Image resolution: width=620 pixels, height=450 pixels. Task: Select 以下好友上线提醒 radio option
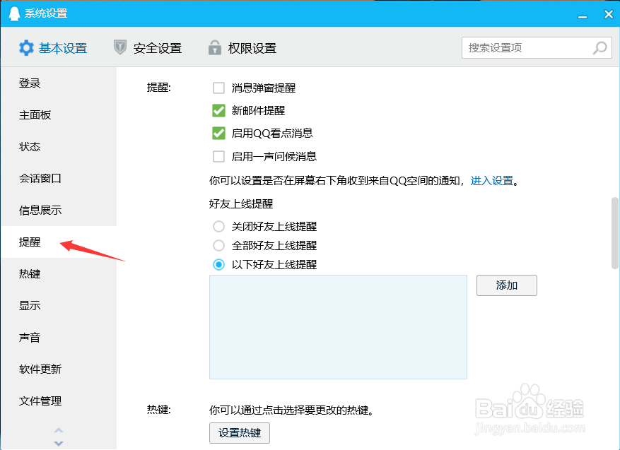(x=218, y=264)
